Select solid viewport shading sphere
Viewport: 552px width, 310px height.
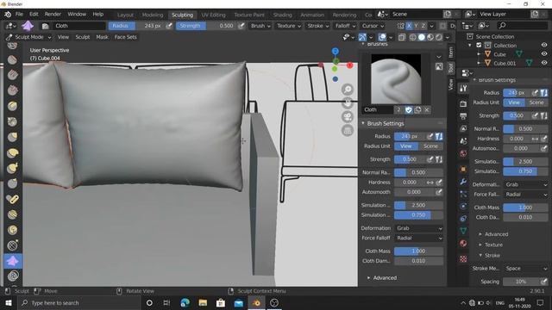422,37
